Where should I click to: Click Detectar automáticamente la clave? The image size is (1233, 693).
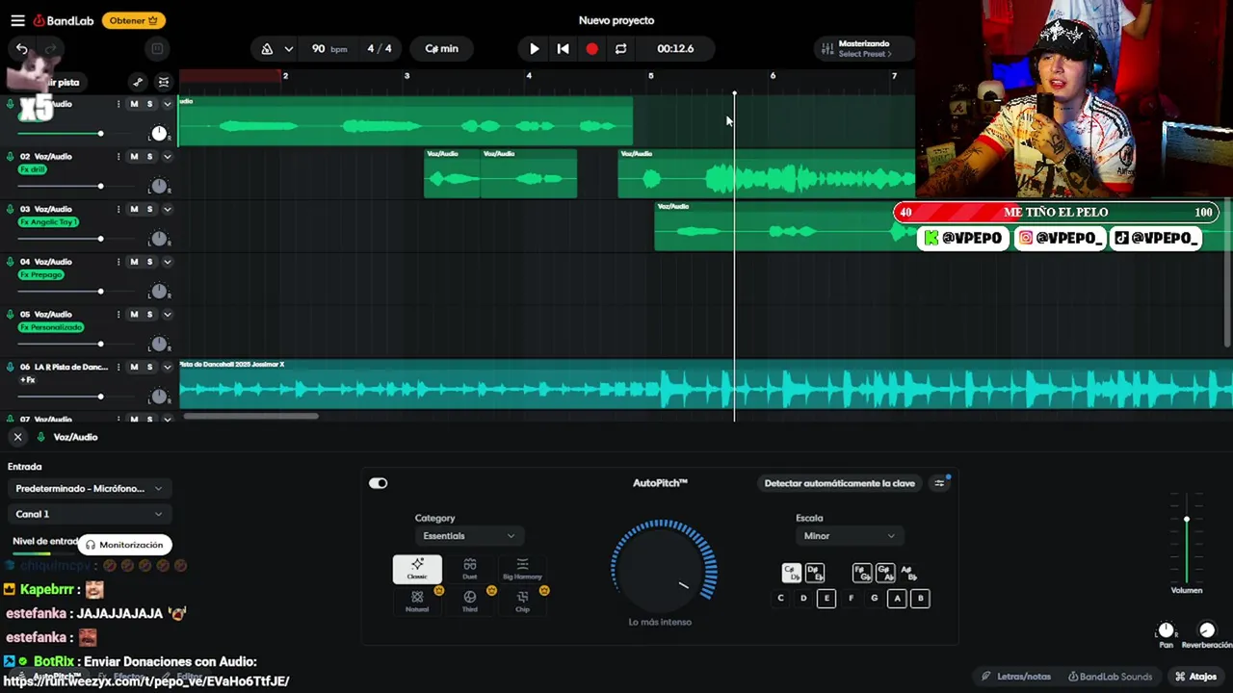pyautogui.click(x=839, y=483)
